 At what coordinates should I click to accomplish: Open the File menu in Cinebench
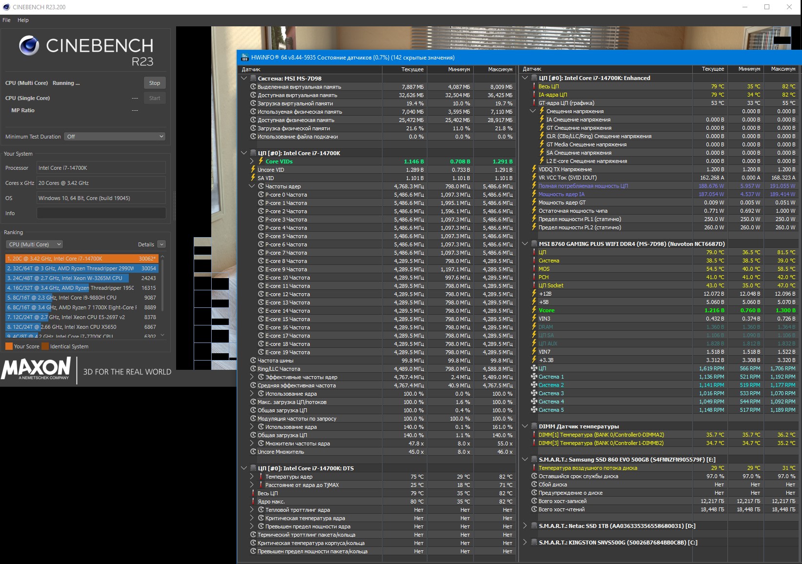(x=6, y=20)
